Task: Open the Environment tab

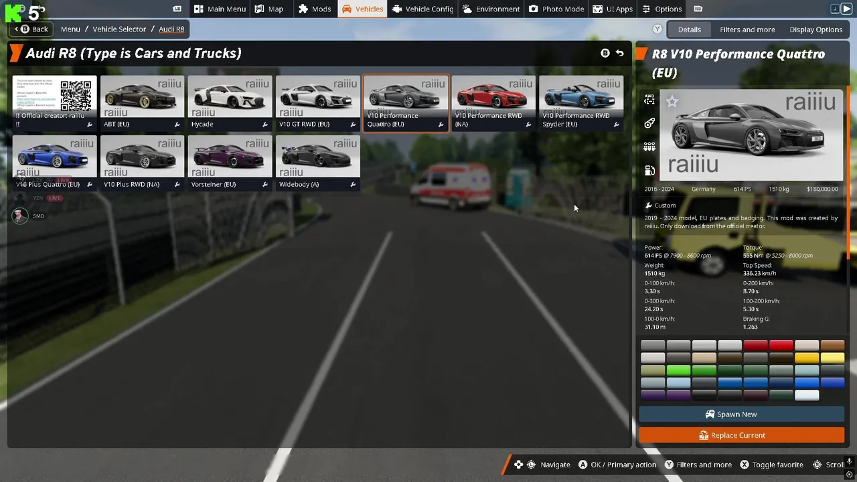Action: pyautogui.click(x=491, y=9)
